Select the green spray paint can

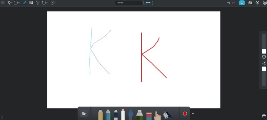[140, 115]
